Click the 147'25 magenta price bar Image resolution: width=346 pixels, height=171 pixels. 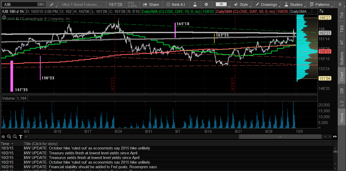point(12,76)
